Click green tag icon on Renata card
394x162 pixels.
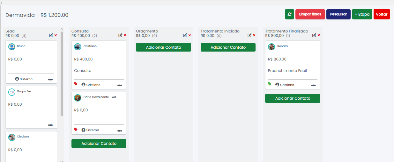[x=270, y=84]
